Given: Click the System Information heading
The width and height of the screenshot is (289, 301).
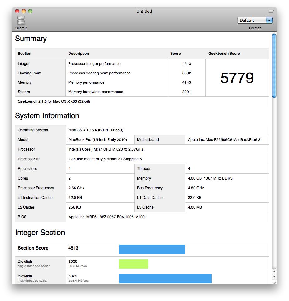Looking at the screenshot, I should point(47,116).
